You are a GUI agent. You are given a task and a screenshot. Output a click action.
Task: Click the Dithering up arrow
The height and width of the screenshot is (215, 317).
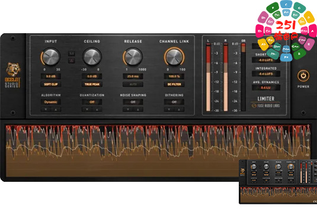(179, 110)
